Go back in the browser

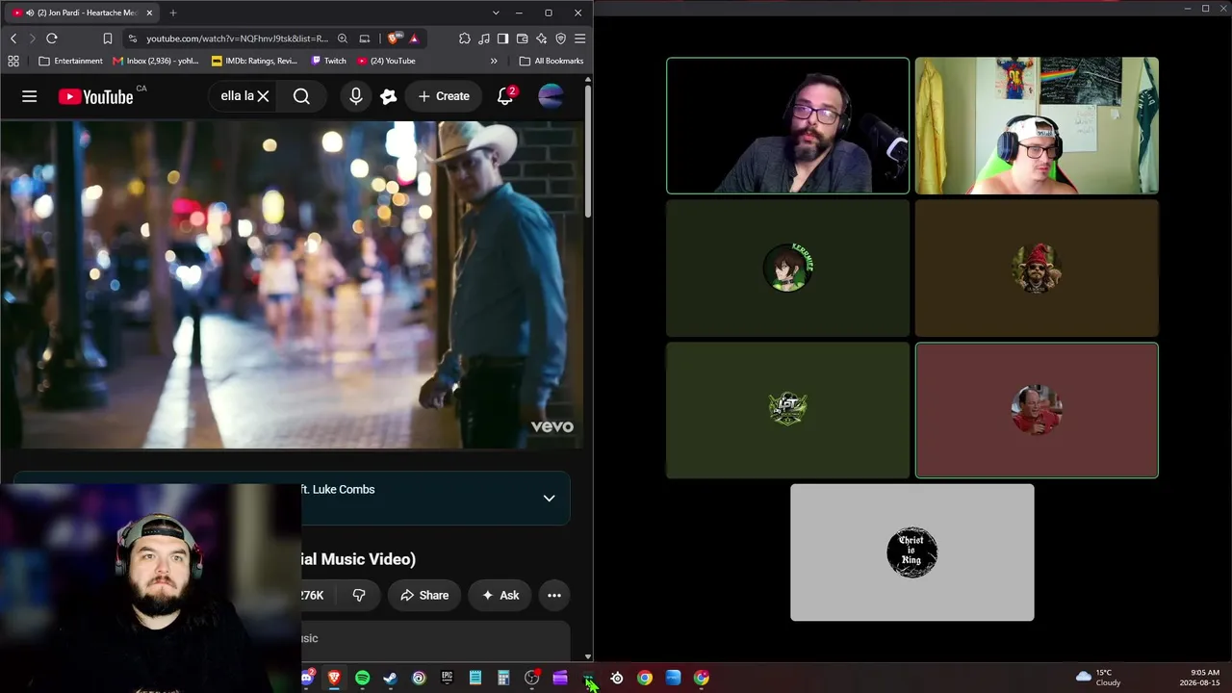[13, 38]
